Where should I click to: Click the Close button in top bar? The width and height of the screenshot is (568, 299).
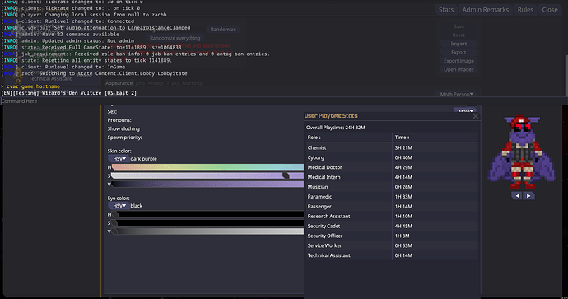pos(550,10)
